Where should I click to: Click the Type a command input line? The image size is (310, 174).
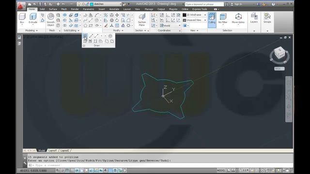[x=160, y=165]
